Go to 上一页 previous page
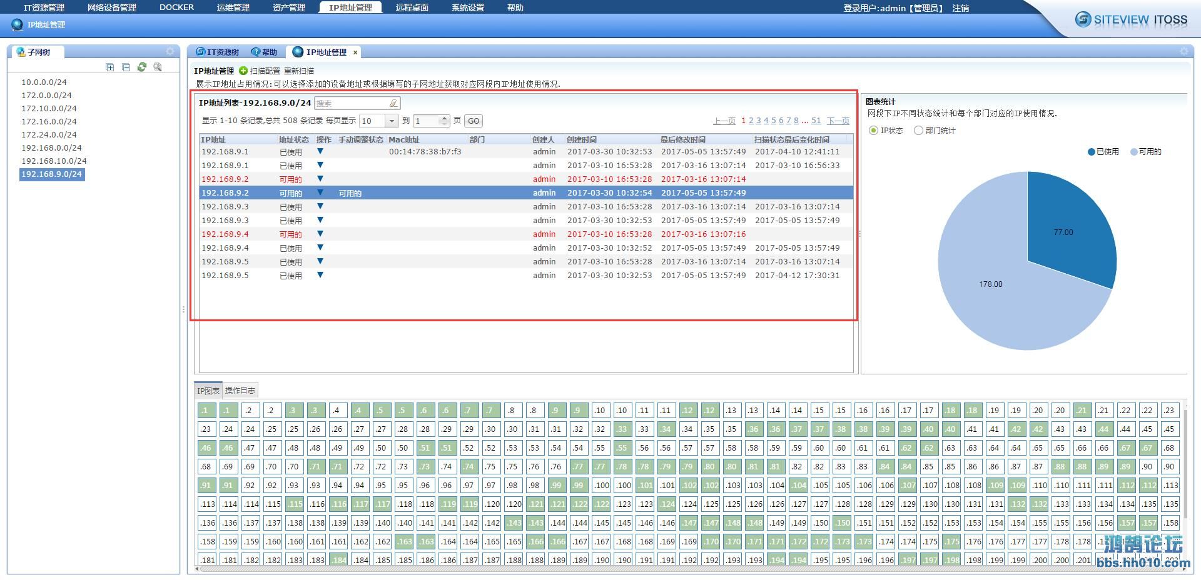Screen dimensions: 1201x580 [x=724, y=121]
